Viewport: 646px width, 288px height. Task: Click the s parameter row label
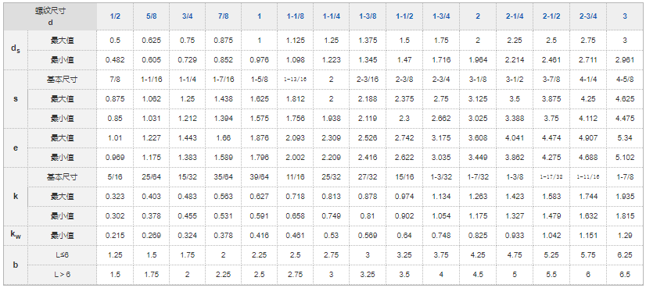[16, 99]
